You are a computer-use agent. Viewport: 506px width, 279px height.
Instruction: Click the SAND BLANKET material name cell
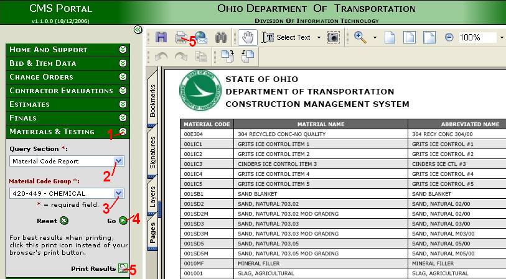(x=321, y=194)
